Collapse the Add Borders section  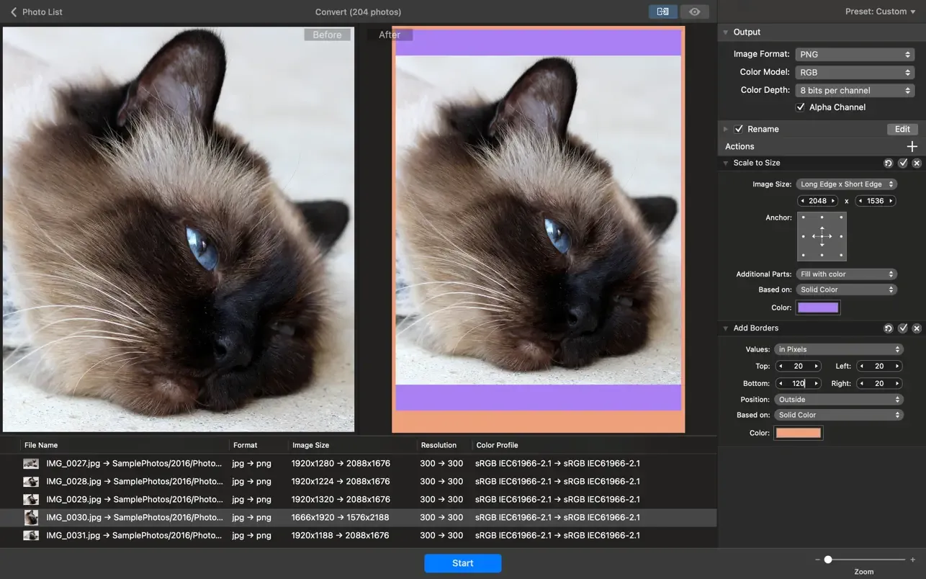click(x=725, y=328)
